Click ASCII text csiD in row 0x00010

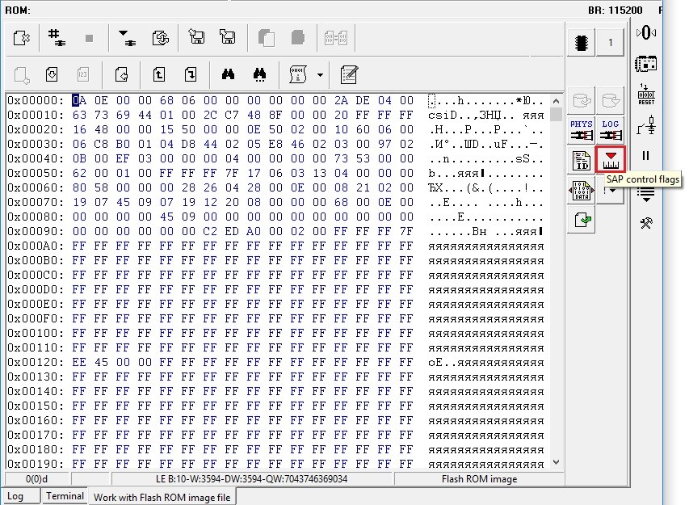pos(443,116)
